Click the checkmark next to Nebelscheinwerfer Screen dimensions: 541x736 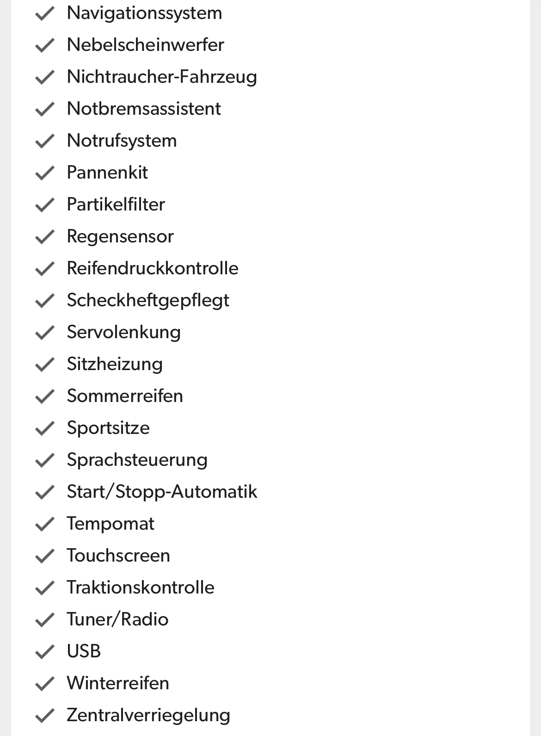tap(45, 45)
